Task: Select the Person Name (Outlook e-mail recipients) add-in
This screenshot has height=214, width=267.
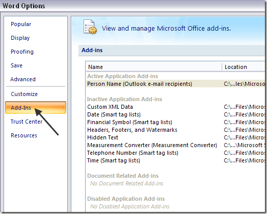Action: [x=175, y=84]
